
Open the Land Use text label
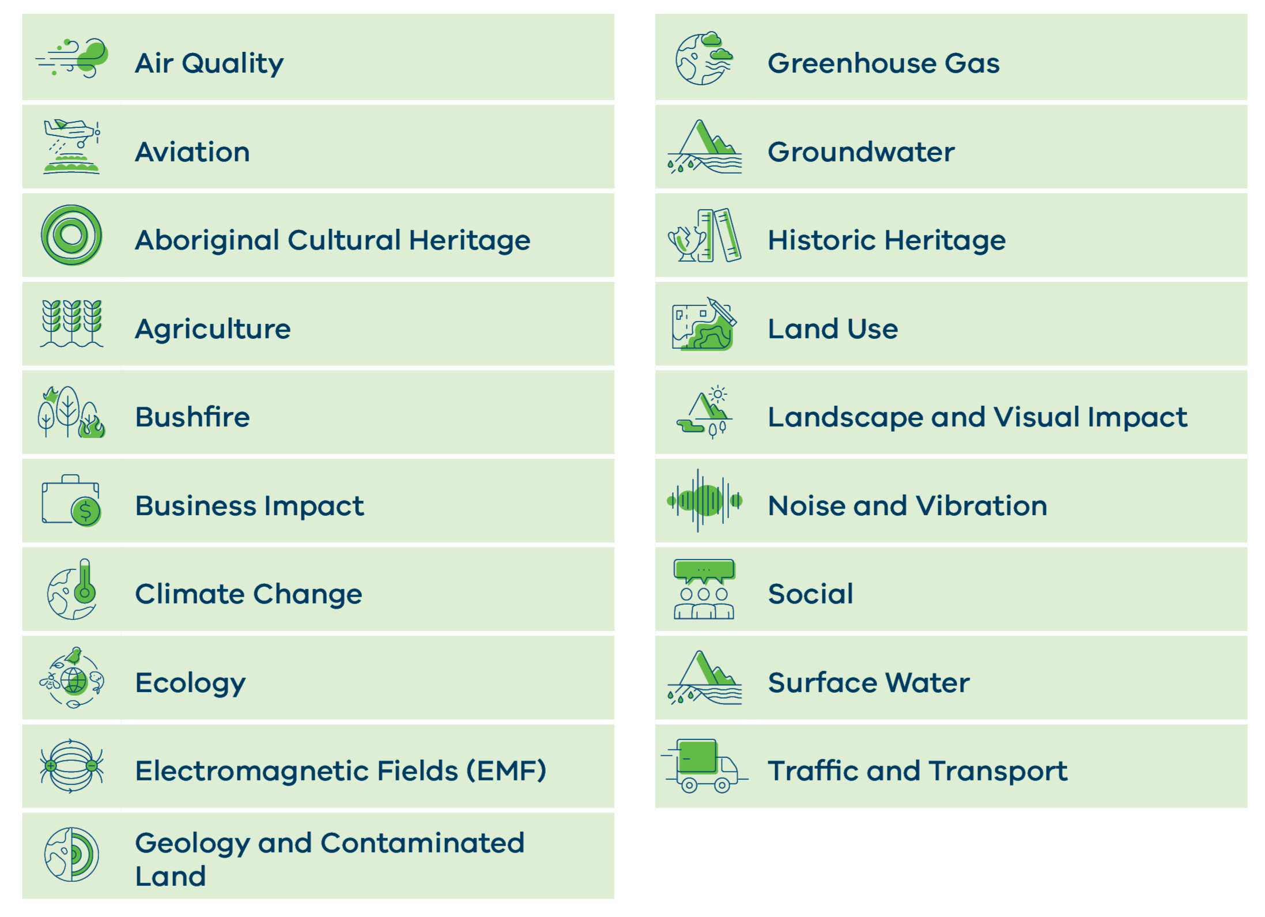coord(832,329)
